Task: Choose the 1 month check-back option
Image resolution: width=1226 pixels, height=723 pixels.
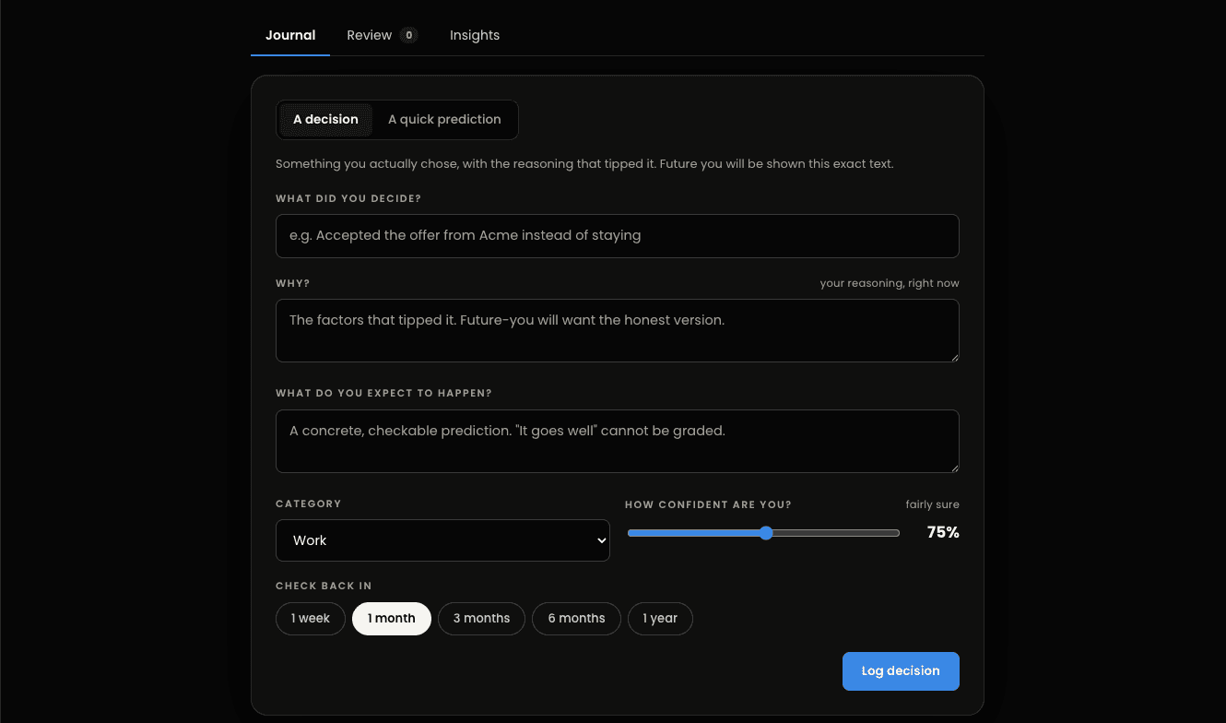Action: 392,619
